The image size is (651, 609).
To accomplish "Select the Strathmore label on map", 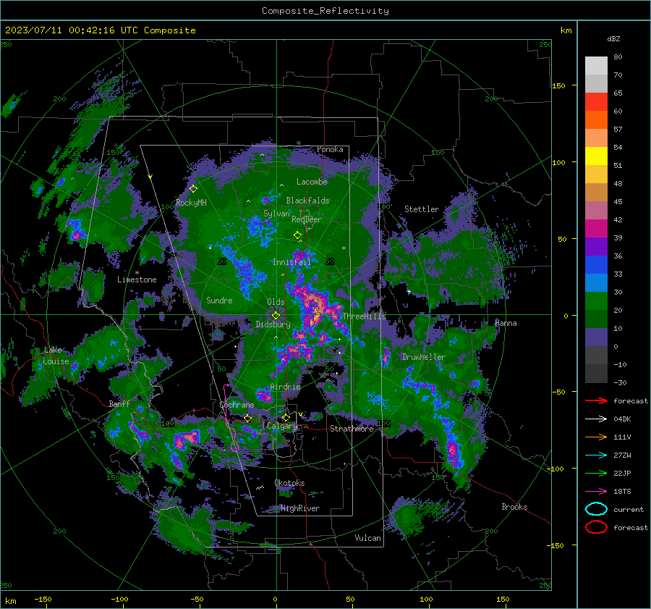I will pyautogui.click(x=352, y=429).
